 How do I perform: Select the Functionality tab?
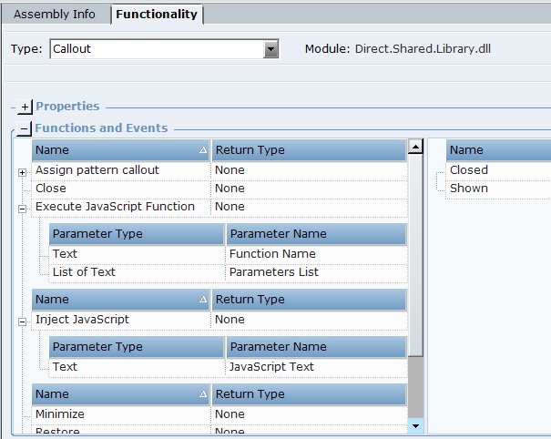point(157,15)
